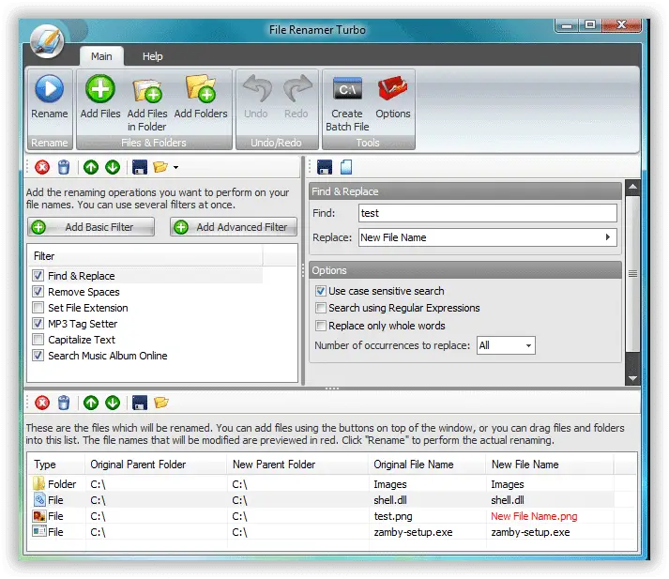Sort by New Parent Folder column
669x579 pixels.
coord(297,465)
